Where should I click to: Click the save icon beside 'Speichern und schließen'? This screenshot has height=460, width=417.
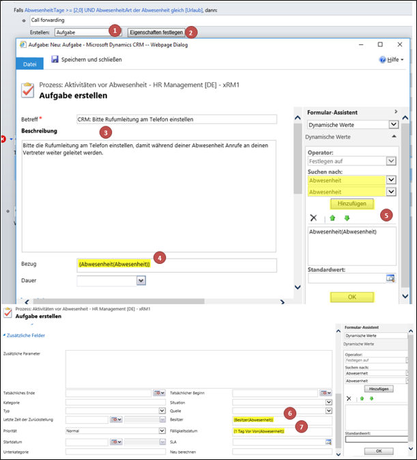coord(55,59)
